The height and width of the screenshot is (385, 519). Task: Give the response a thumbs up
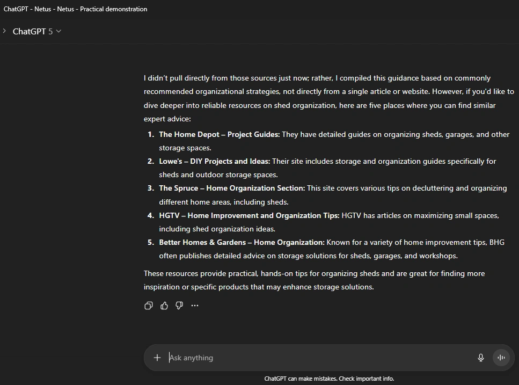pyautogui.click(x=164, y=306)
